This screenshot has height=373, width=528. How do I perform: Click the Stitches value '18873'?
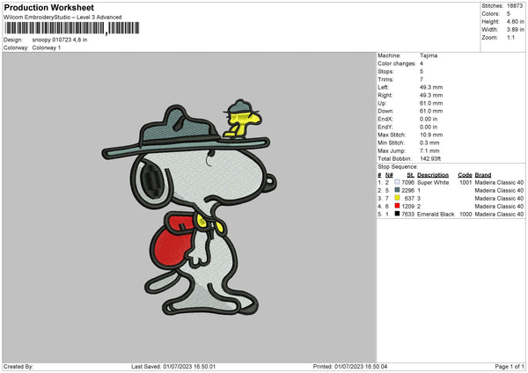point(515,6)
